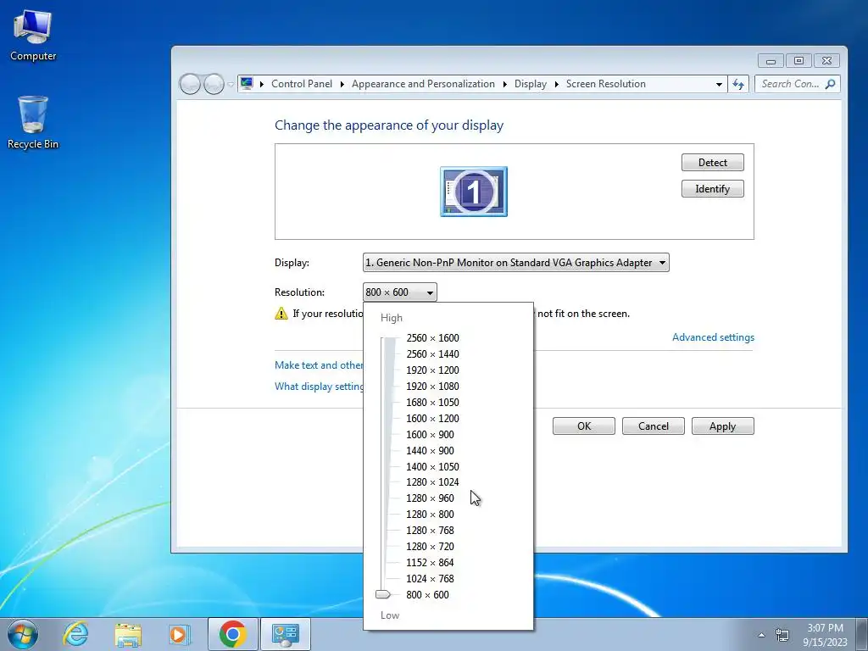Click Appearance and Personalization breadcrumb
The height and width of the screenshot is (651, 868).
(x=423, y=84)
